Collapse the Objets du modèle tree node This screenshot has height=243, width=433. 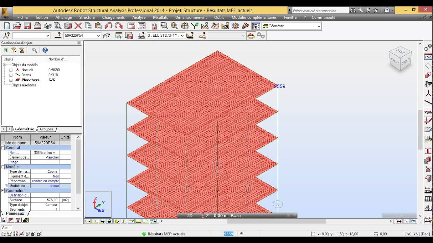coord(5,65)
